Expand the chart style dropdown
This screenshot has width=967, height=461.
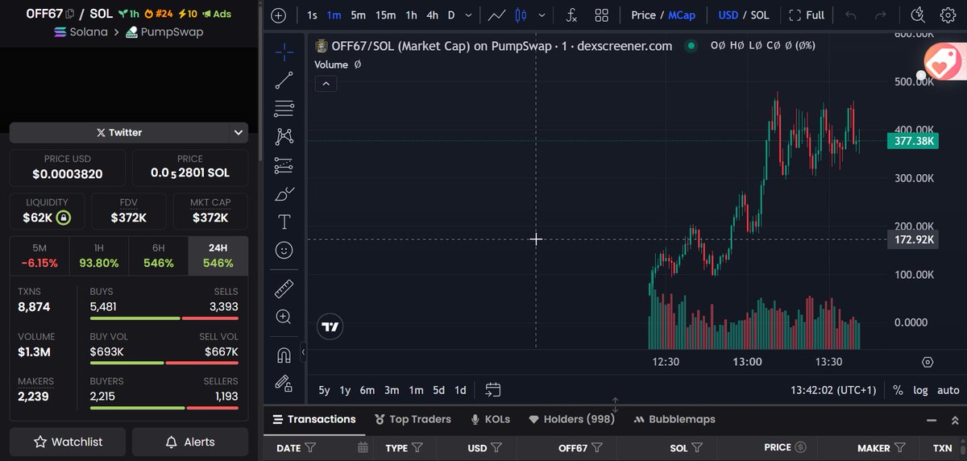[x=542, y=15]
